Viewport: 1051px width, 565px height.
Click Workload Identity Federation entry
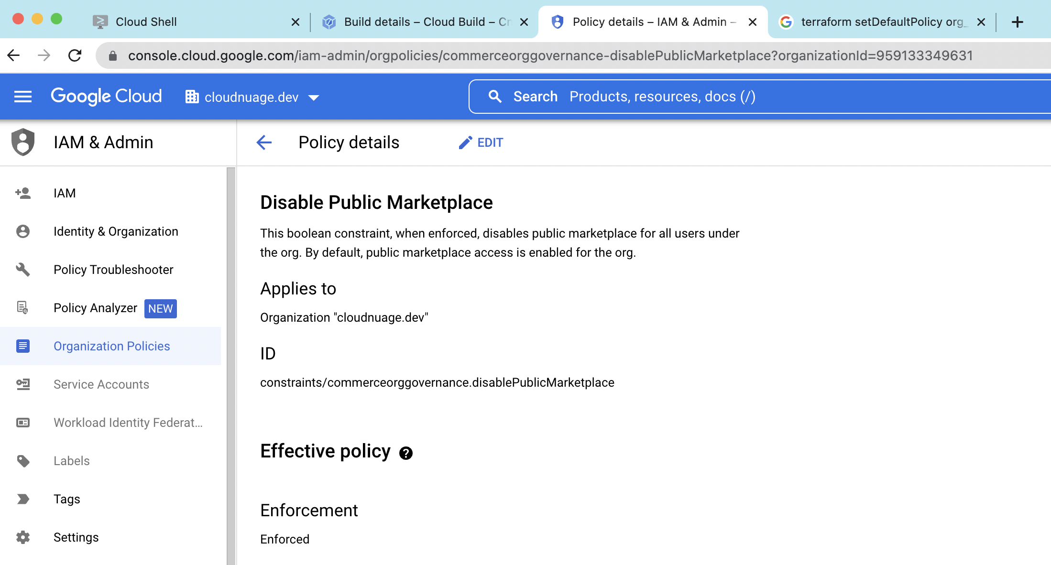tap(128, 422)
